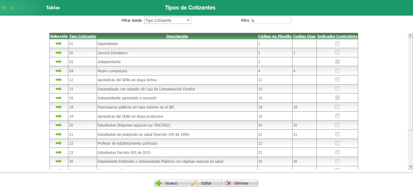This screenshot has width=413, height=195.
Task: Click the scrollbar down arrow
Action: 411,166
